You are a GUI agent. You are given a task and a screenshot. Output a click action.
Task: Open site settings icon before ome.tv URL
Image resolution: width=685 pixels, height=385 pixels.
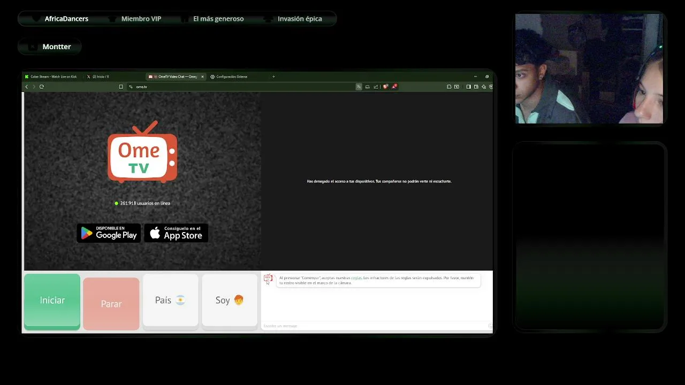(x=131, y=87)
